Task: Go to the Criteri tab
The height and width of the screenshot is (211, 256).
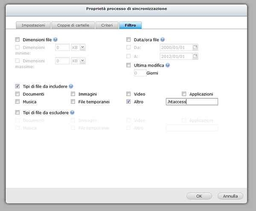Action: click(x=107, y=26)
